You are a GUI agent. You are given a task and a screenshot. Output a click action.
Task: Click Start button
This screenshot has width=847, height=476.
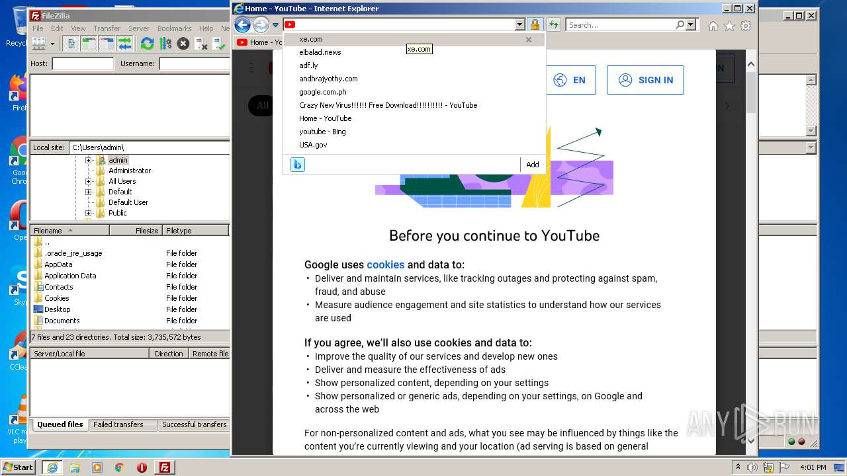(x=19, y=467)
